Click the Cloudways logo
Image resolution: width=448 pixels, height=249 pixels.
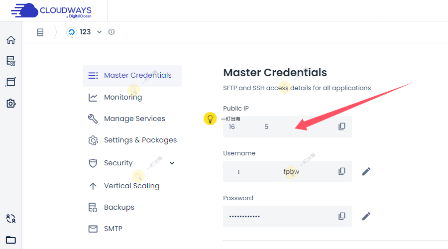tap(51, 10)
